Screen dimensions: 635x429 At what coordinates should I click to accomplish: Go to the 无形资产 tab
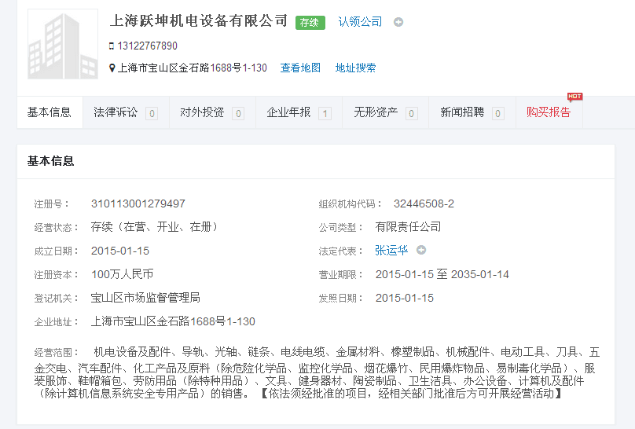pyautogui.click(x=375, y=112)
